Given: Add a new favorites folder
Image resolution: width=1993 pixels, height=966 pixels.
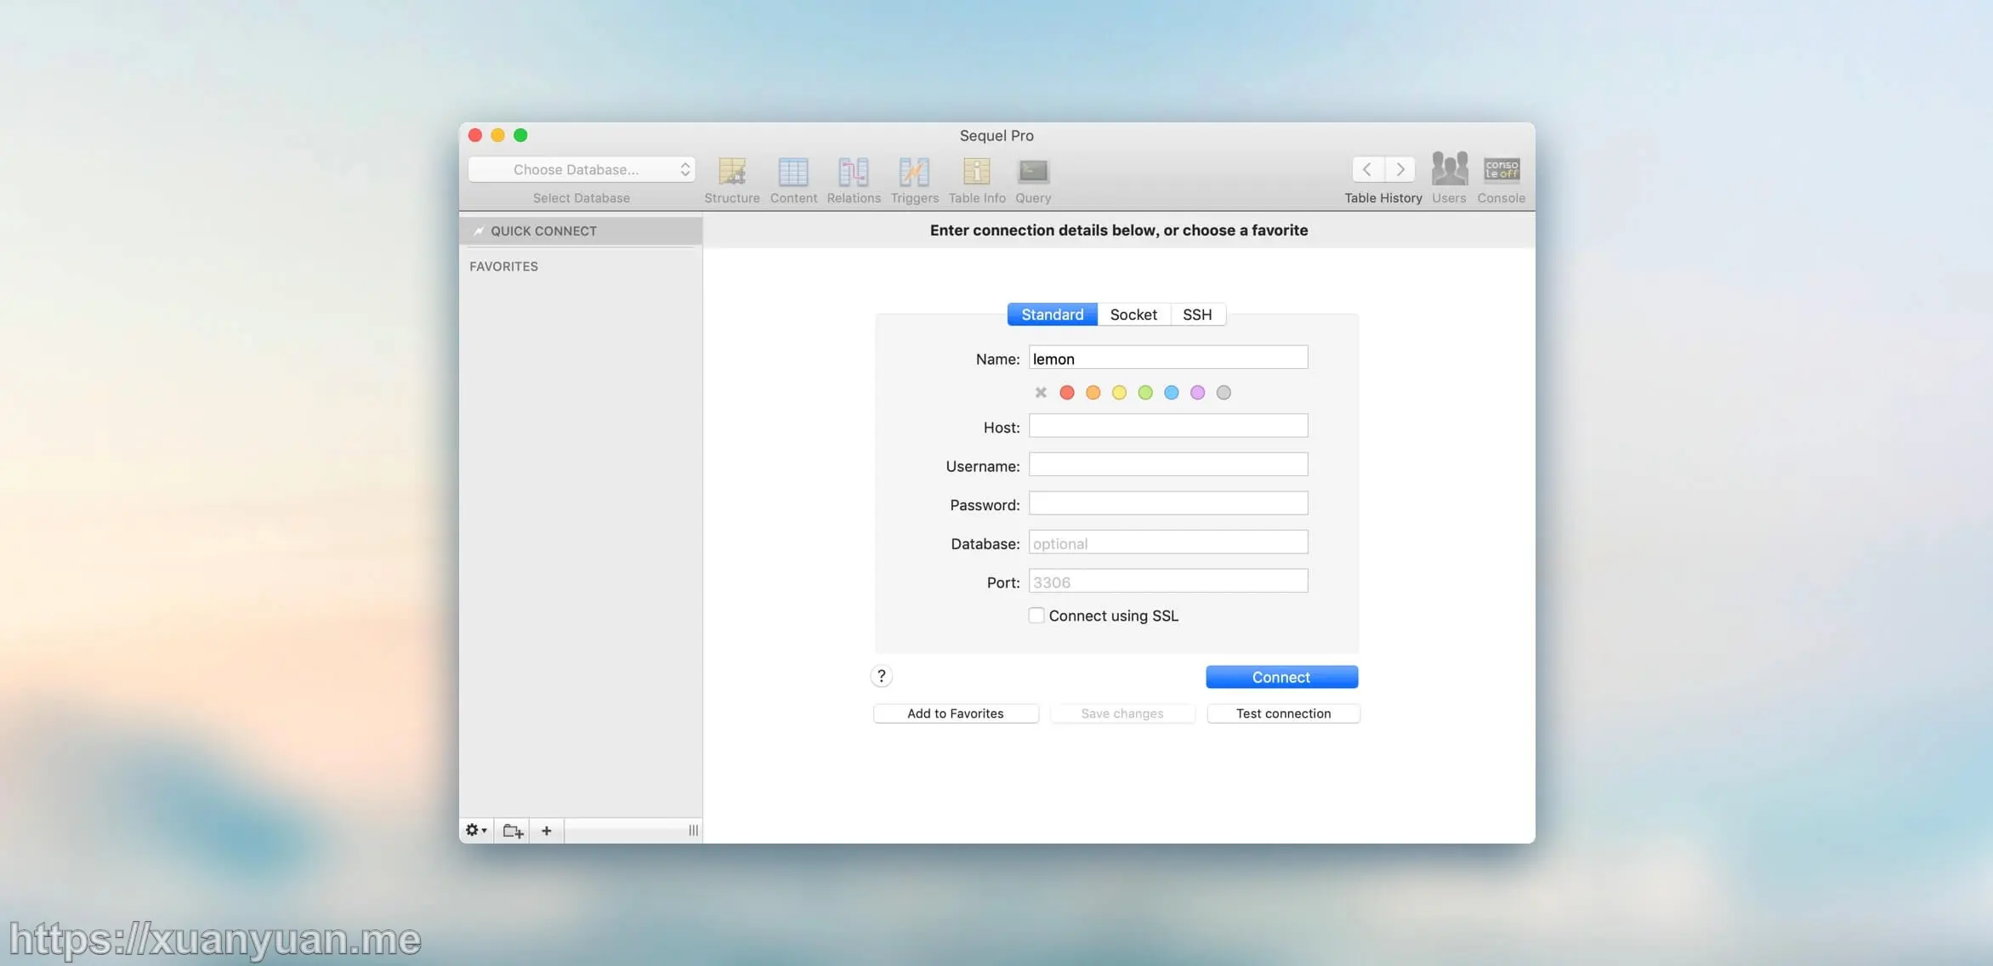Looking at the screenshot, I should pos(513,830).
